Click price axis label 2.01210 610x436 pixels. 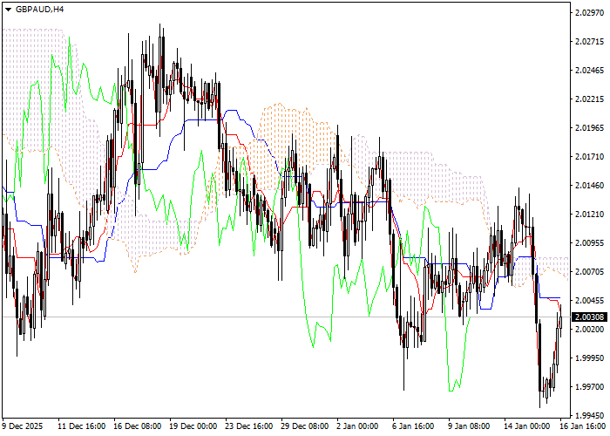pyautogui.click(x=590, y=215)
